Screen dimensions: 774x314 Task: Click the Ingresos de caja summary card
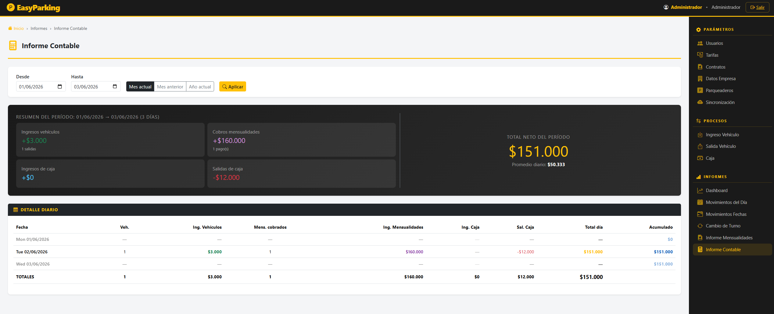(110, 173)
